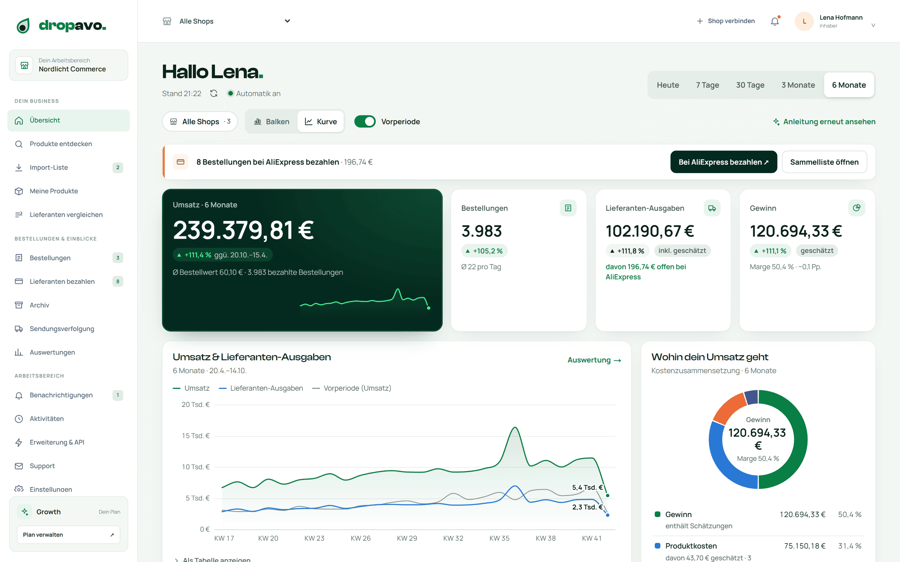Click Bei AliExpress bezahlen button
This screenshot has width=900, height=562.
723,162
